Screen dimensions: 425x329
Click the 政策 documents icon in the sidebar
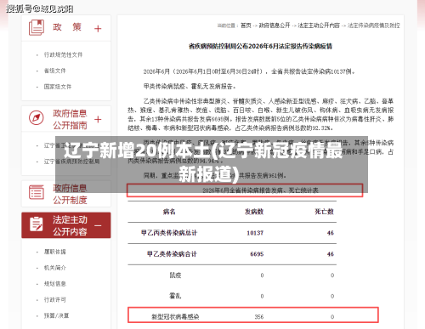tap(37, 27)
